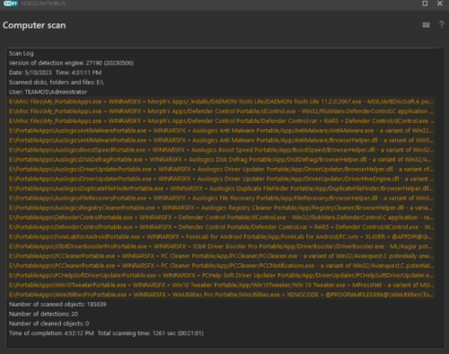The image size is (449, 354).
Task: Select the AuslogicsDuplicateFileFinderPortable.exe detection row
Action: point(221,189)
